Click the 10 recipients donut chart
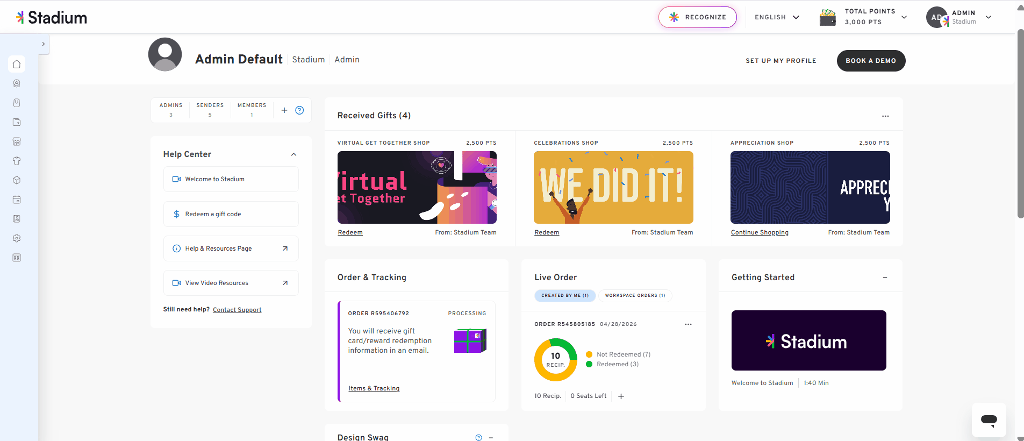The image size is (1024, 441). point(556,360)
